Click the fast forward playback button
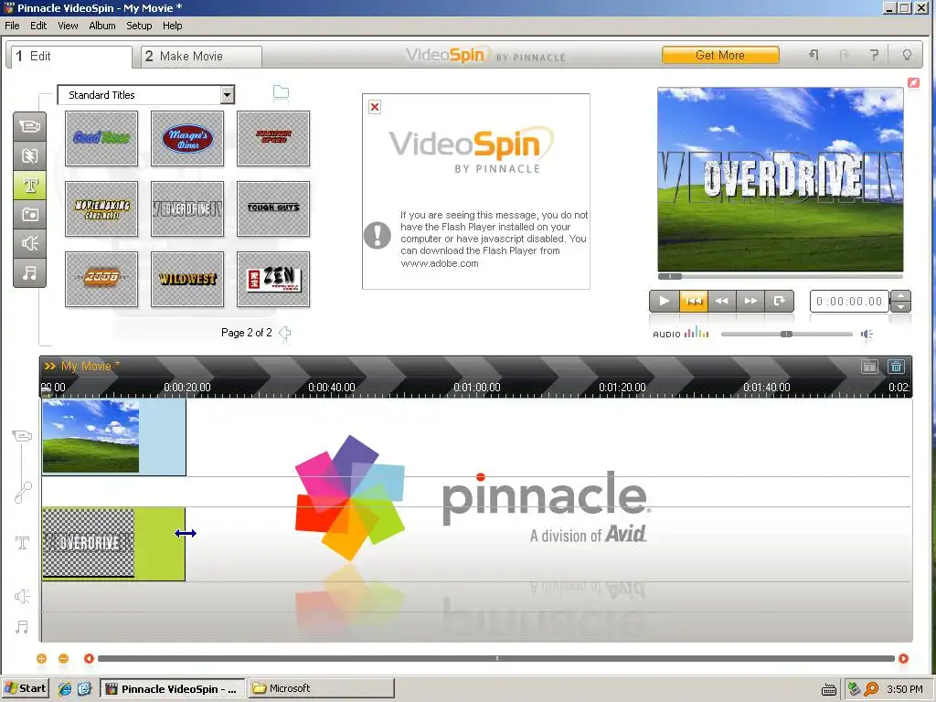The height and width of the screenshot is (702, 936). (750, 301)
